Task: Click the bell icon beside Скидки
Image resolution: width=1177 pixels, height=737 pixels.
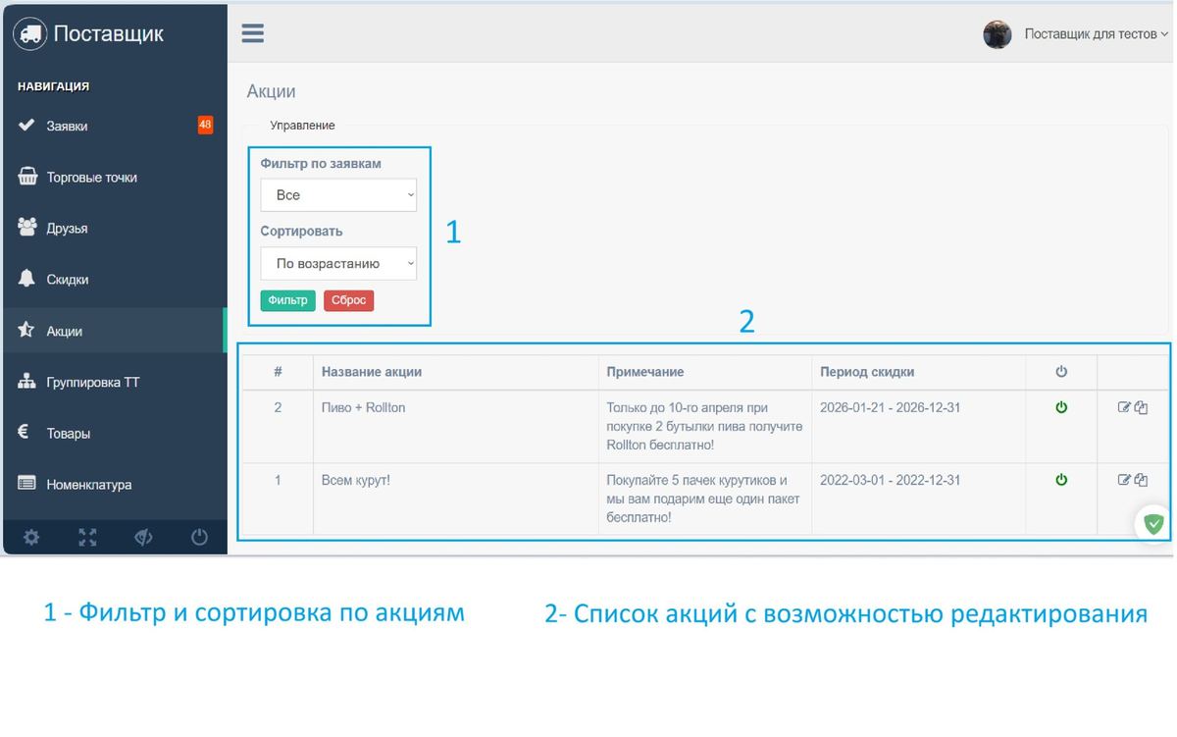Action: 27,279
